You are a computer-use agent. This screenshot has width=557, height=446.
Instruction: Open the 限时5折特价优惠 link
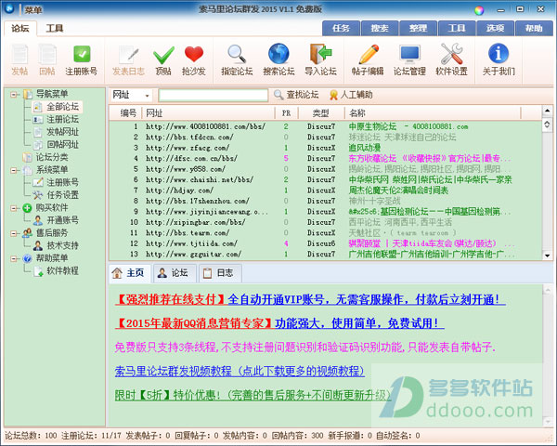click(x=253, y=395)
